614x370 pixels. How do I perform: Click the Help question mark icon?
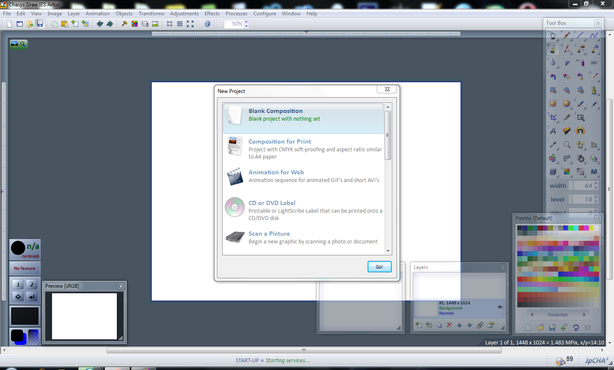pyautogui.click(x=207, y=24)
